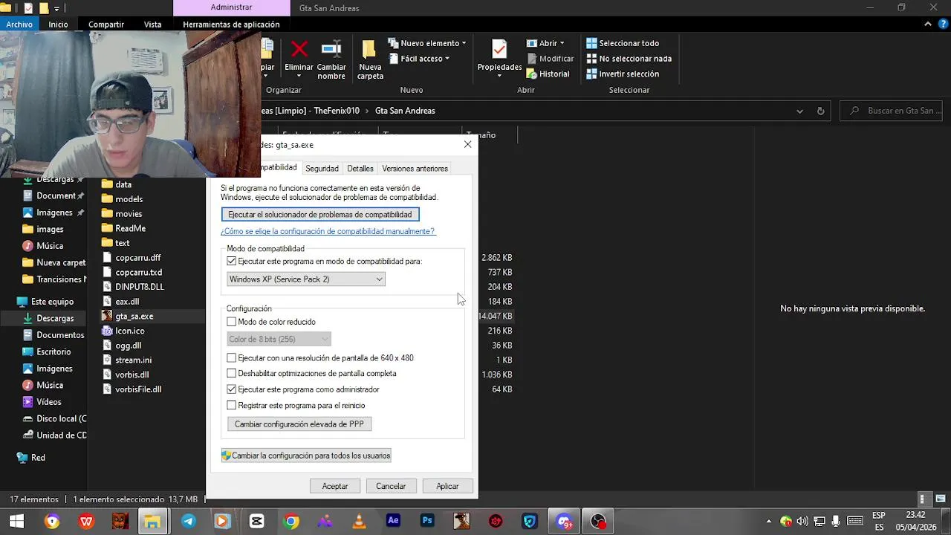Click the microphone icon in system tray
Screen dimensions: 951x535
[836, 521]
